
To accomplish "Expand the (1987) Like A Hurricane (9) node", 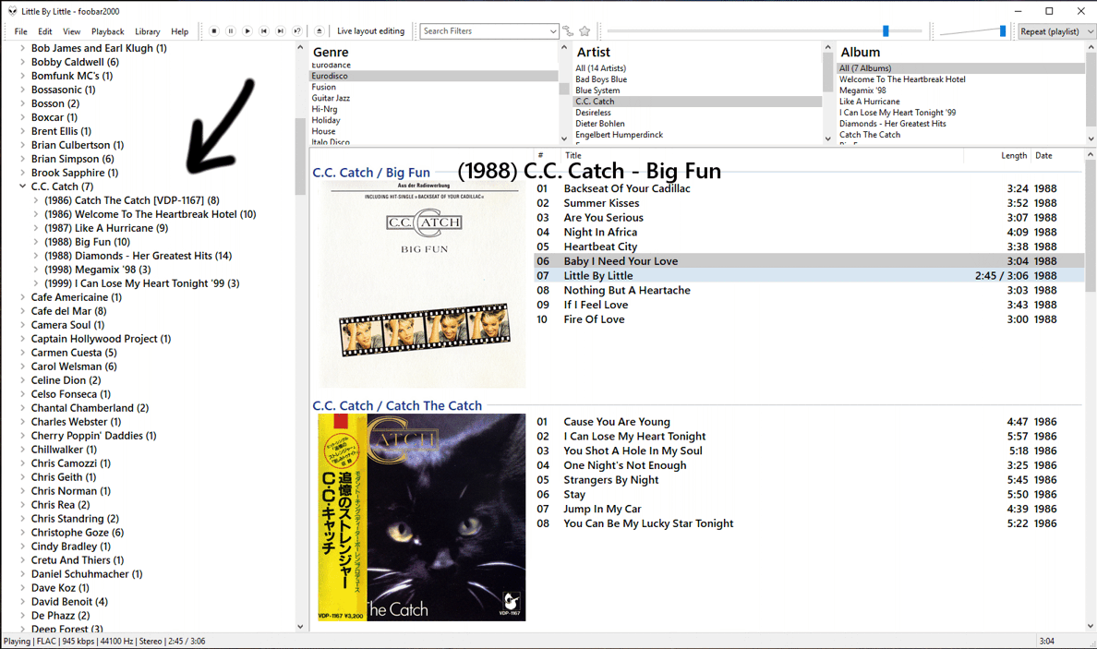I will 36,228.
